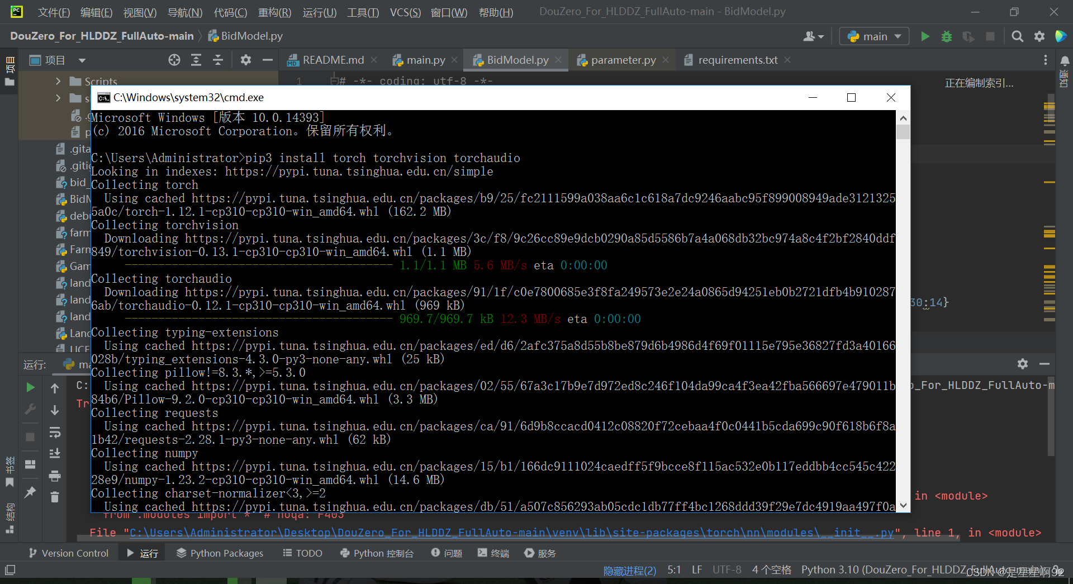This screenshot has width=1073, height=584.
Task: Go to line via 5:1 caret position
Action: 674,570
